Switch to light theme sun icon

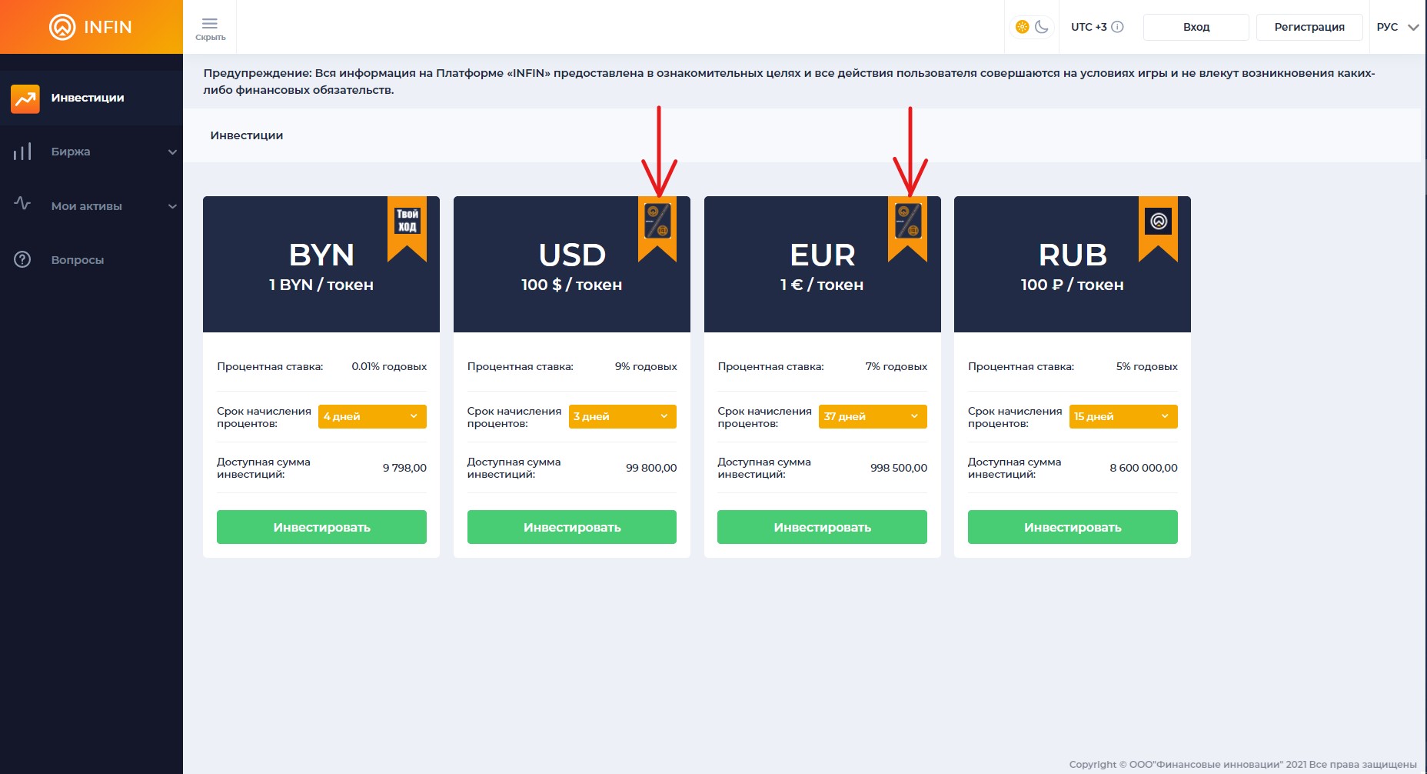point(1022,27)
